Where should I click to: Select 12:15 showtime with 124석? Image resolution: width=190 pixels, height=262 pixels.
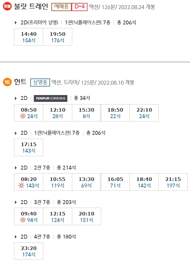(x=58, y=216)
